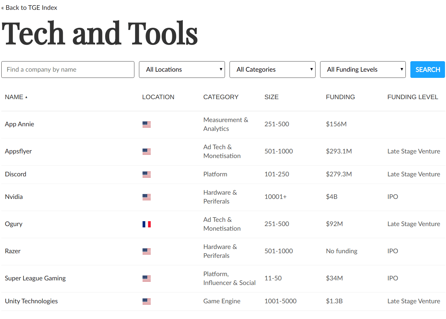Open the Ogury company entry
This screenshot has width=446, height=319.
[14, 224]
